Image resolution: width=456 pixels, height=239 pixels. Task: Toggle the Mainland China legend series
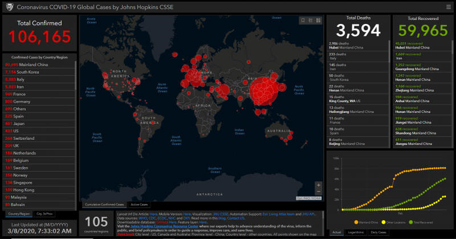coord(366,222)
